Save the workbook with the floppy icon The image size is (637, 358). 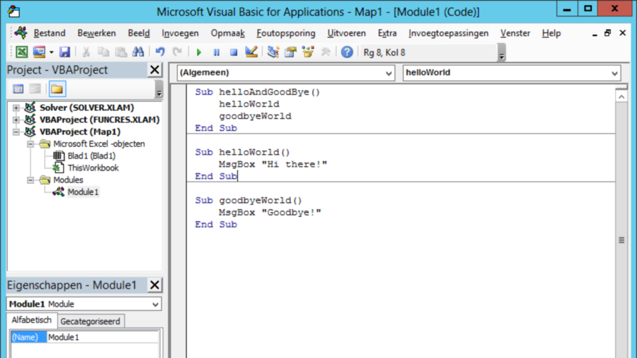pos(65,52)
